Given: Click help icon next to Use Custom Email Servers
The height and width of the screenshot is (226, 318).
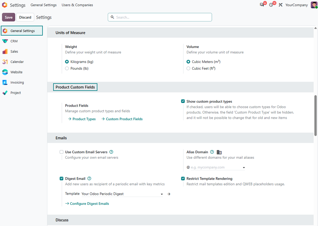Looking at the screenshot, I should click(x=111, y=152).
